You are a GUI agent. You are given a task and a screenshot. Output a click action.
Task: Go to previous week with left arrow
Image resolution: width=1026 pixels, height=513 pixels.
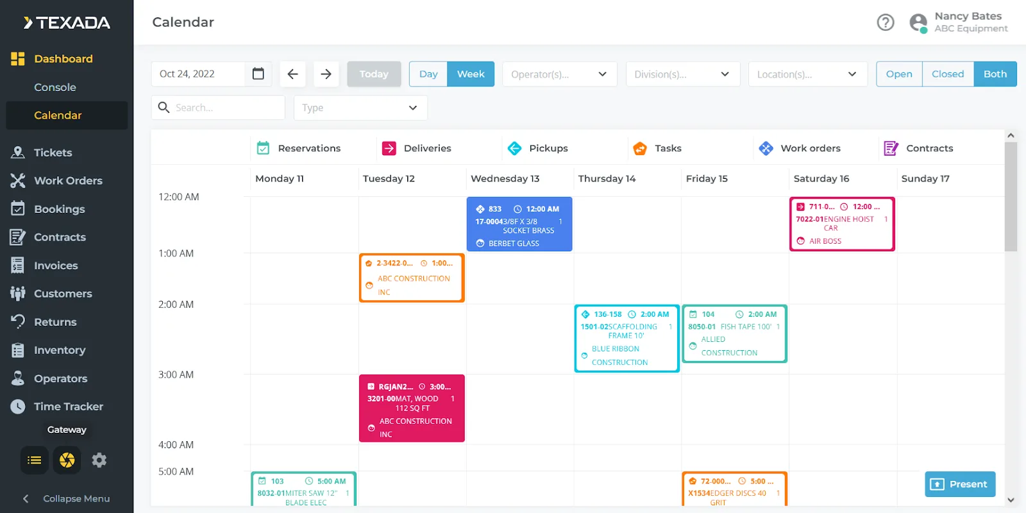point(292,74)
